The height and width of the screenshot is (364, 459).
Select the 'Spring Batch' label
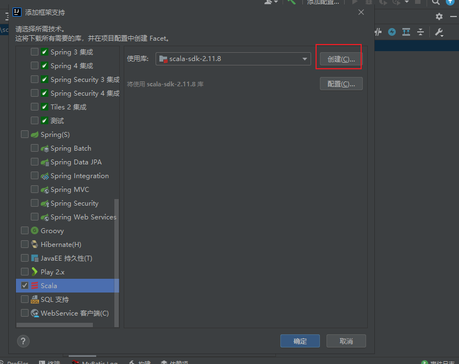point(71,148)
